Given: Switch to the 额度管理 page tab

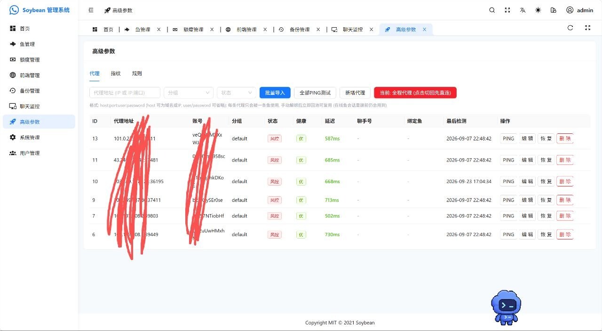Looking at the screenshot, I should [193, 30].
